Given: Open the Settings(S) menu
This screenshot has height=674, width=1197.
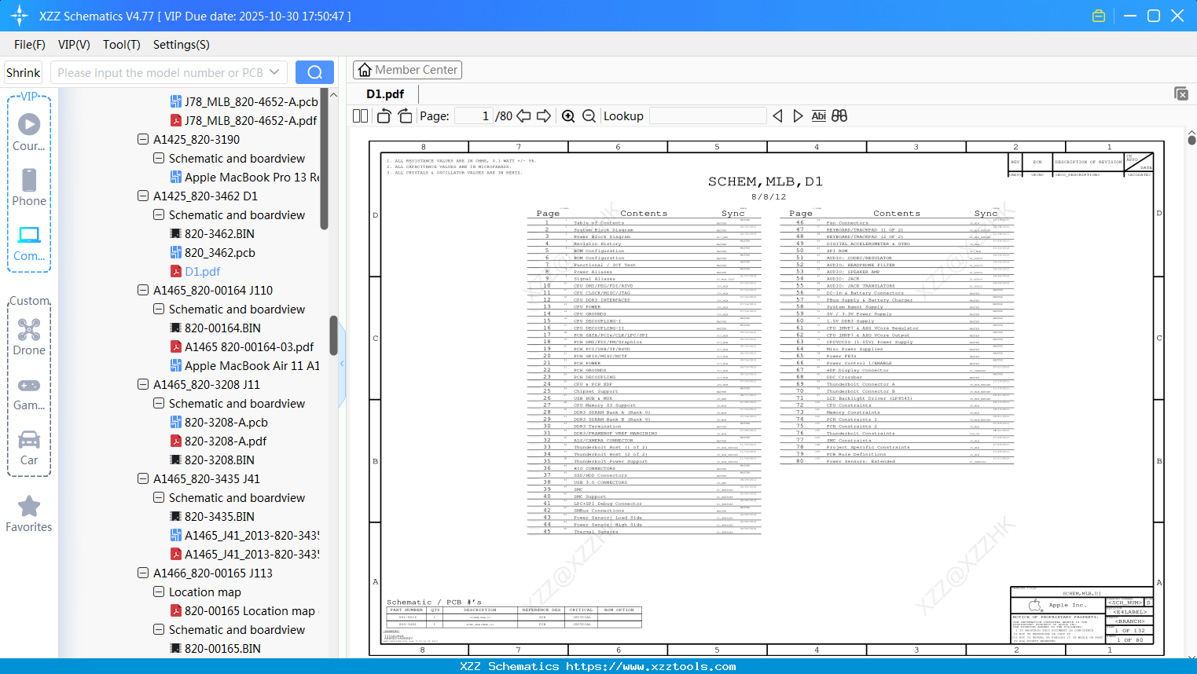Looking at the screenshot, I should (182, 45).
